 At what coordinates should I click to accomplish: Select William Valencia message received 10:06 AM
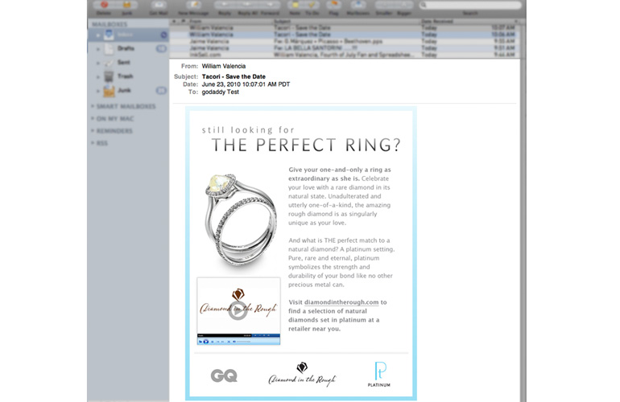(345, 35)
